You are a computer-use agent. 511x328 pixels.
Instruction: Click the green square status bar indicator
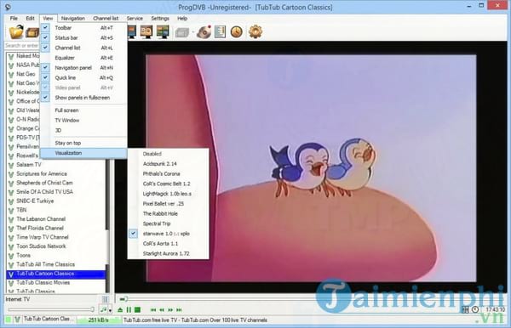(8, 320)
